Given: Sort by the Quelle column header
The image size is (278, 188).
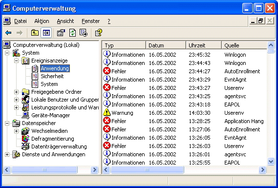Looking at the screenshot, I should pyautogui.click(x=244, y=45).
